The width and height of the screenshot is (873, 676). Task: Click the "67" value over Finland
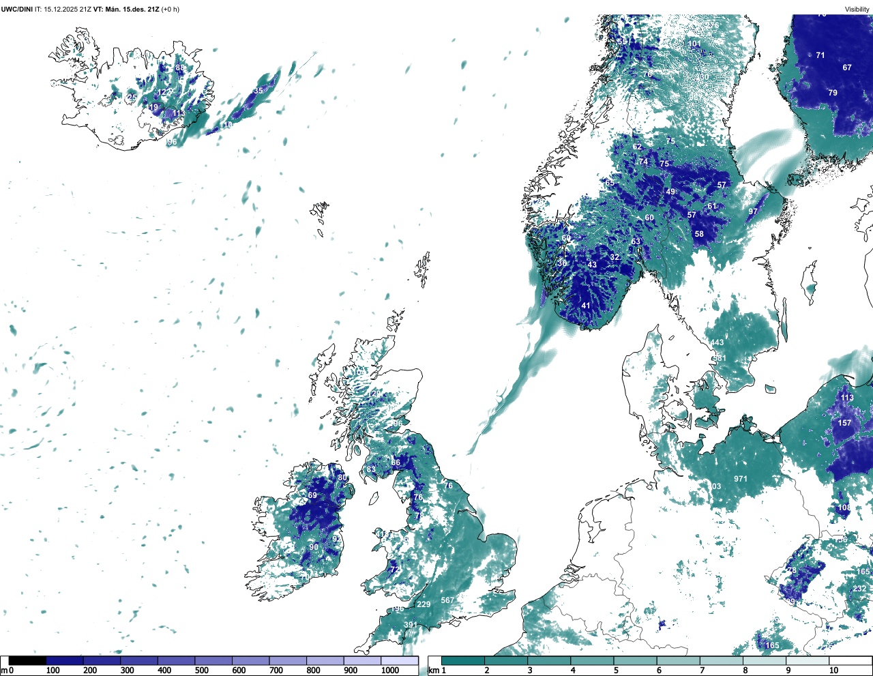(x=847, y=68)
